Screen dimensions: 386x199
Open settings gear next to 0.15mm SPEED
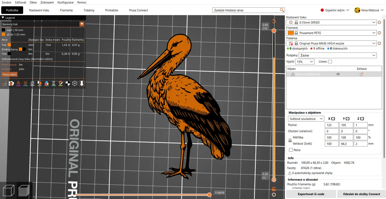379,22
